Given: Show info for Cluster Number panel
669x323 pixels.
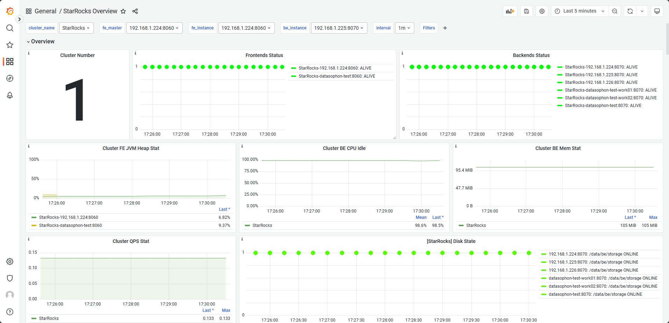Looking at the screenshot, I should pos(29,53).
